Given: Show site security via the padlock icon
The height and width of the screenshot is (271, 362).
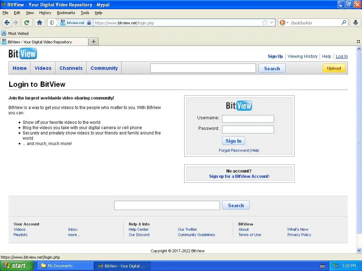Looking at the screenshot, I should (89, 23).
